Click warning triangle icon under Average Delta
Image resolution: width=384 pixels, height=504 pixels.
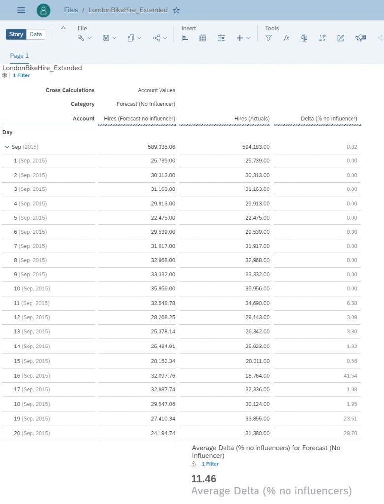point(194,464)
